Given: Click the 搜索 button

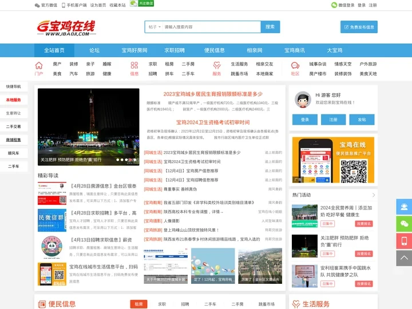Looking at the screenshot, I should click(x=270, y=27).
